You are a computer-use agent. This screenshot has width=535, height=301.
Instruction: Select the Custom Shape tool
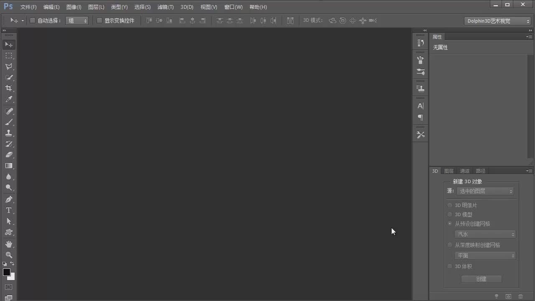tap(9, 232)
